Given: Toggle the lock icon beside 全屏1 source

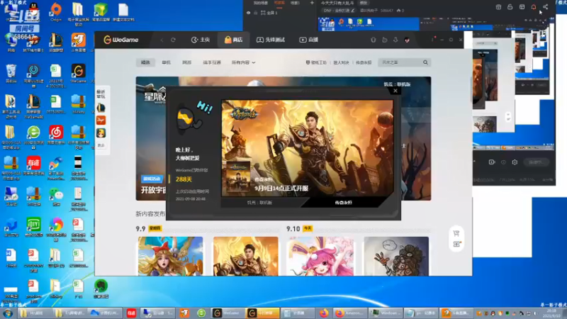Looking at the screenshot, I should 256,13.
